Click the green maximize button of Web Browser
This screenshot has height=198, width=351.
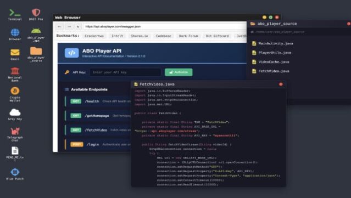click(x=271, y=17)
